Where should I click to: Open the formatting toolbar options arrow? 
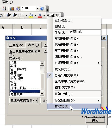[x=62, y=15]
